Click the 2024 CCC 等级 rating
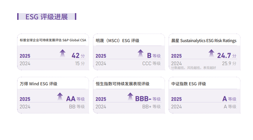The height and width of the screenshot is (140, 253). [x=151, y=64]
